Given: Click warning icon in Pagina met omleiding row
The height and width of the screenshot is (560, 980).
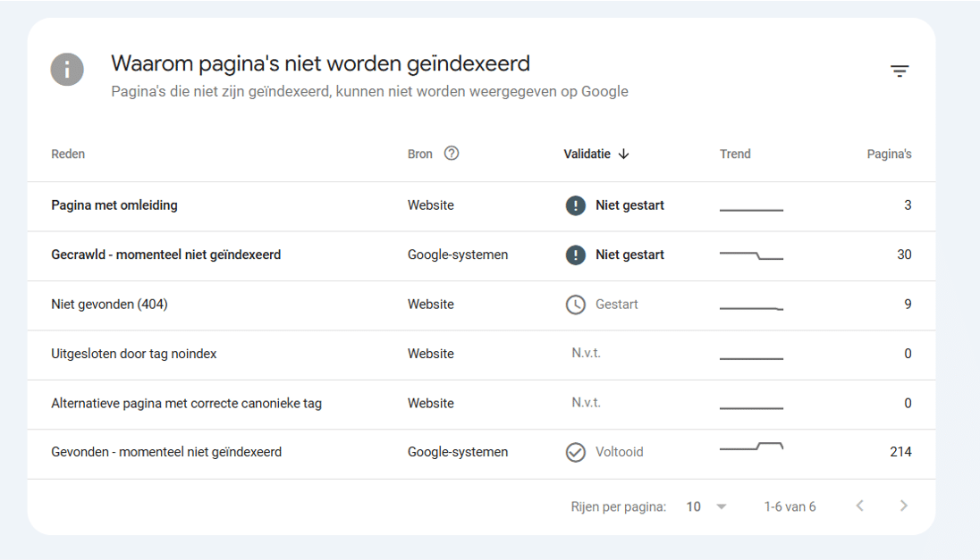Looking at the screenshot, I should (x=576, y=205).
